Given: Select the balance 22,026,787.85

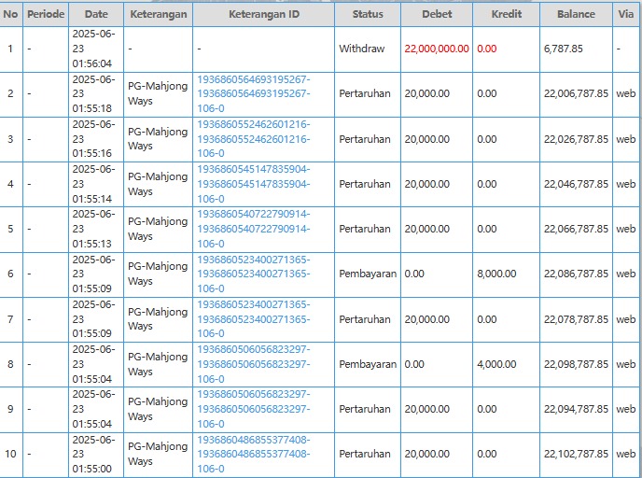Looking at the screenshot, I should coord(576,139).
